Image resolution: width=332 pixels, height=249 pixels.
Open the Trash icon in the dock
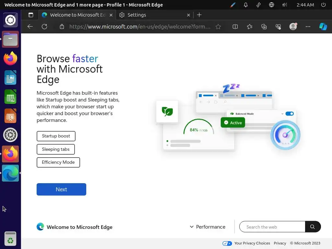point(10,239)
